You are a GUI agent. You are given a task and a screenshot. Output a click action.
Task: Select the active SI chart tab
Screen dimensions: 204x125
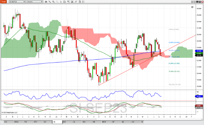[58, 122]
